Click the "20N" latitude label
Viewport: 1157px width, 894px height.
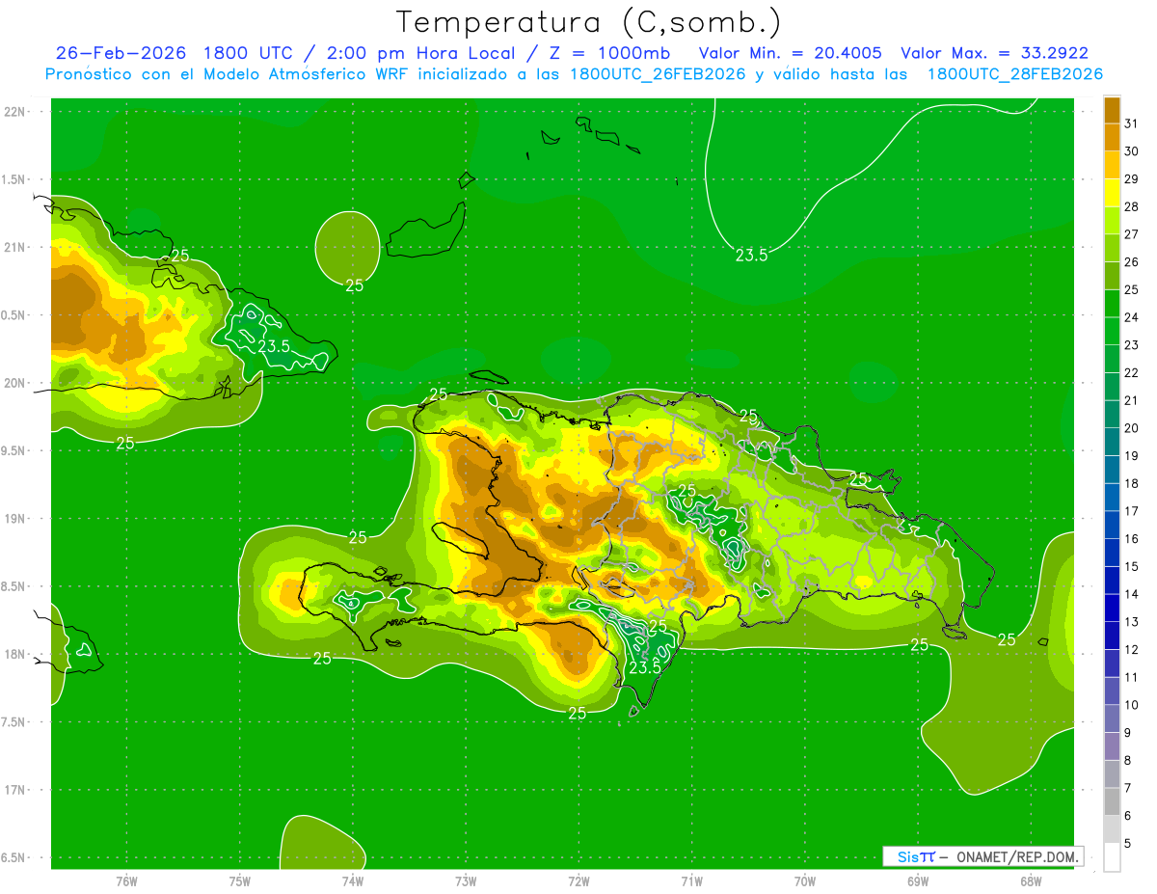tap(14, 383)
